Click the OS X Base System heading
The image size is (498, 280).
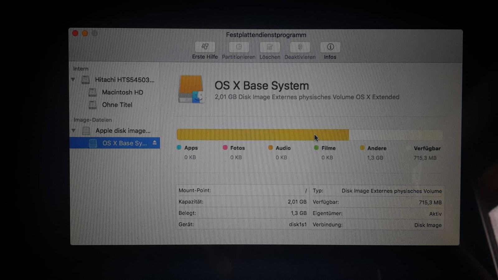(262, 86)
